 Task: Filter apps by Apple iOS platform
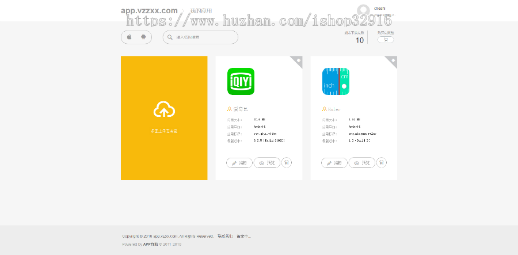pyautogui.click(x=129, y=37)
